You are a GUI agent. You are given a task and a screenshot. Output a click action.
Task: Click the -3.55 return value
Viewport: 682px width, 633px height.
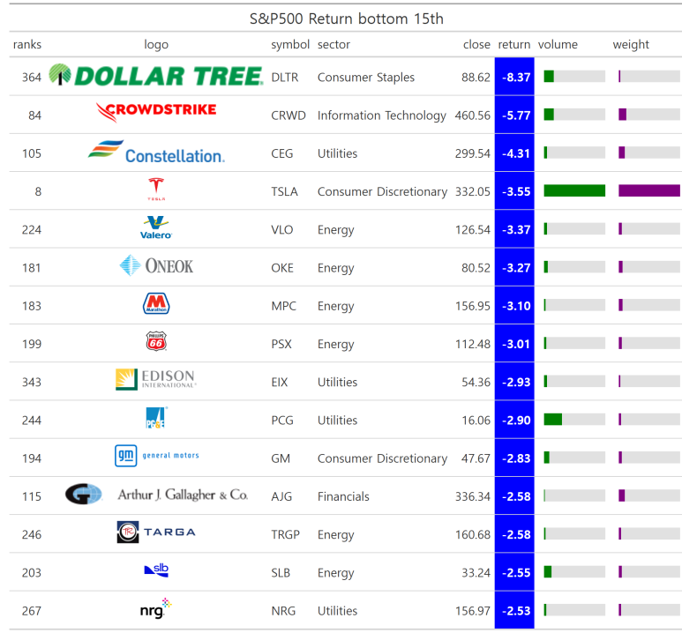coord(516,191)
